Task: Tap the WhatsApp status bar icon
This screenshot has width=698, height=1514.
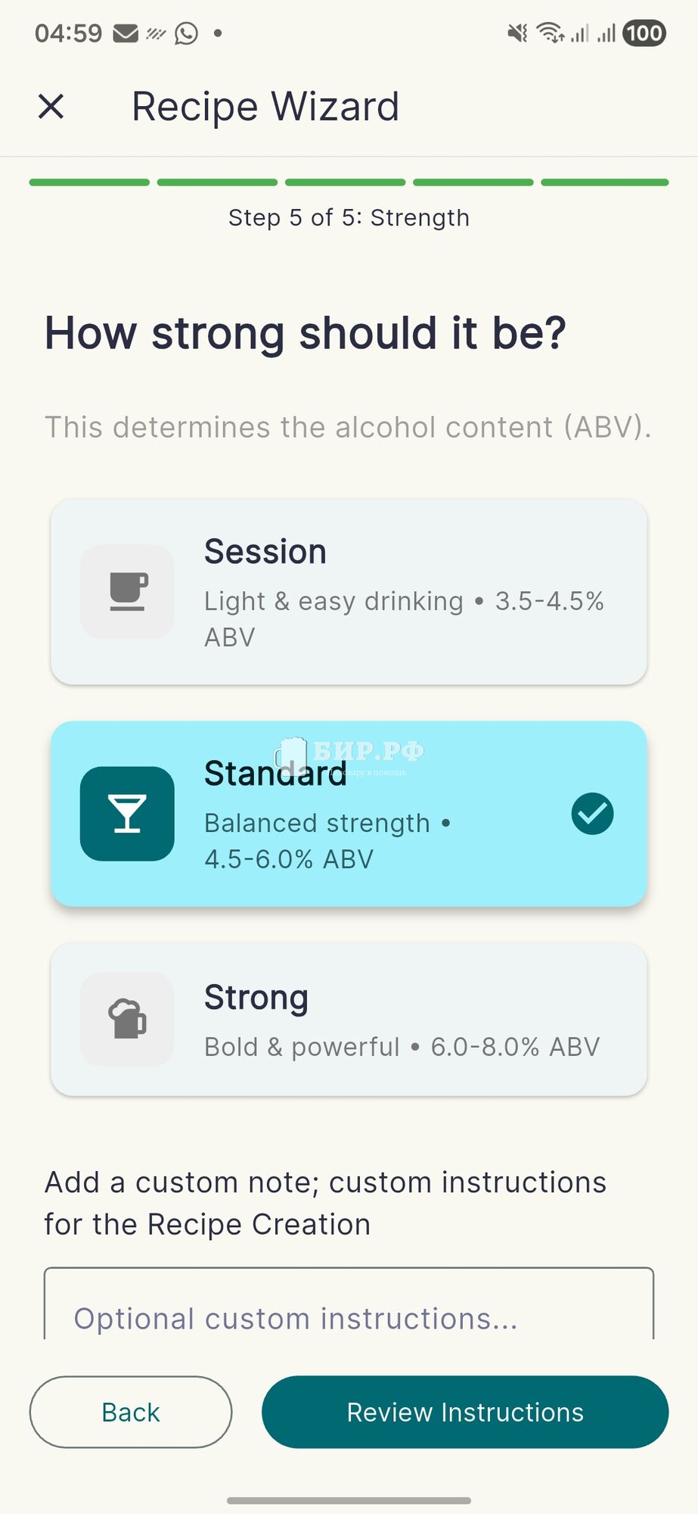Action: click(186, 33)
